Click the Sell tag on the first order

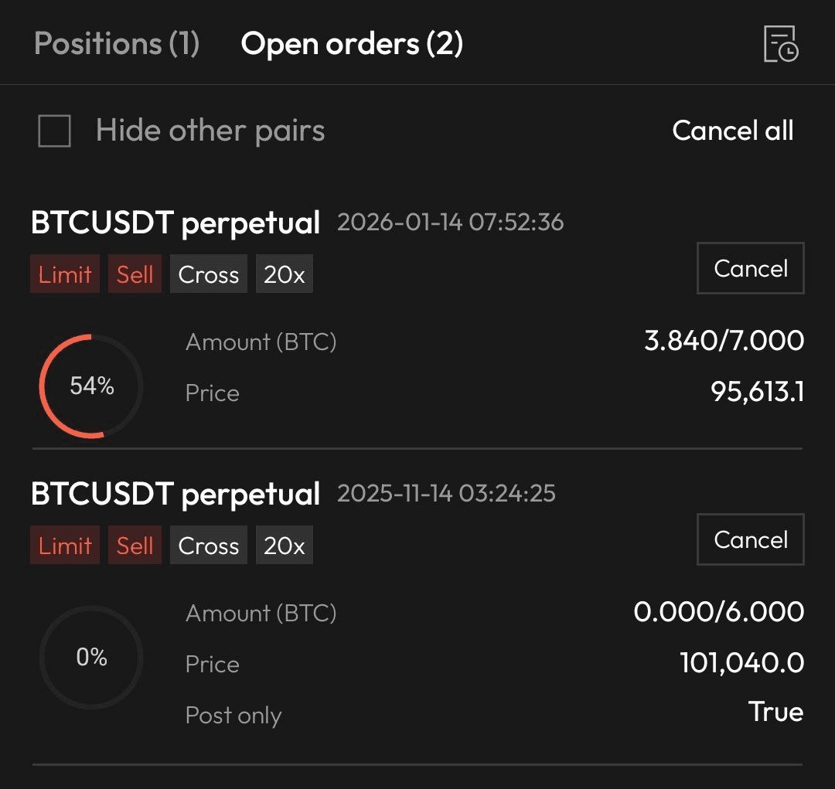pos(135,274)
